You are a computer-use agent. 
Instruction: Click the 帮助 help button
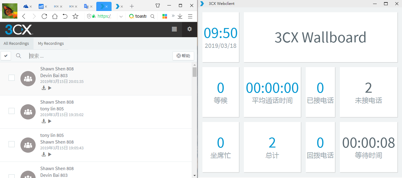[183, 56]
